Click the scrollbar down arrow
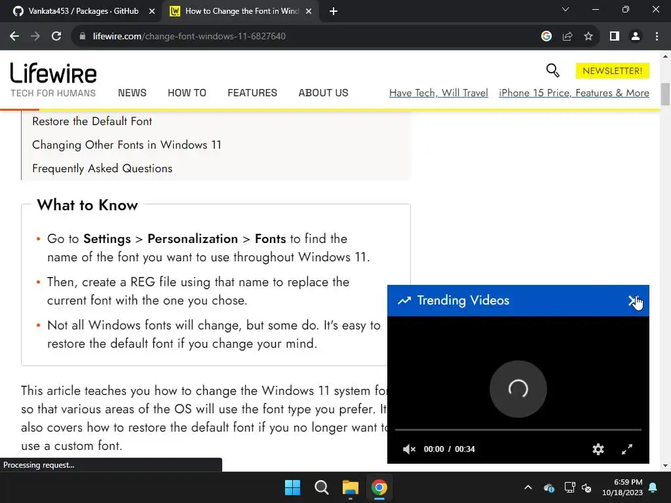 tap(665, 466)
